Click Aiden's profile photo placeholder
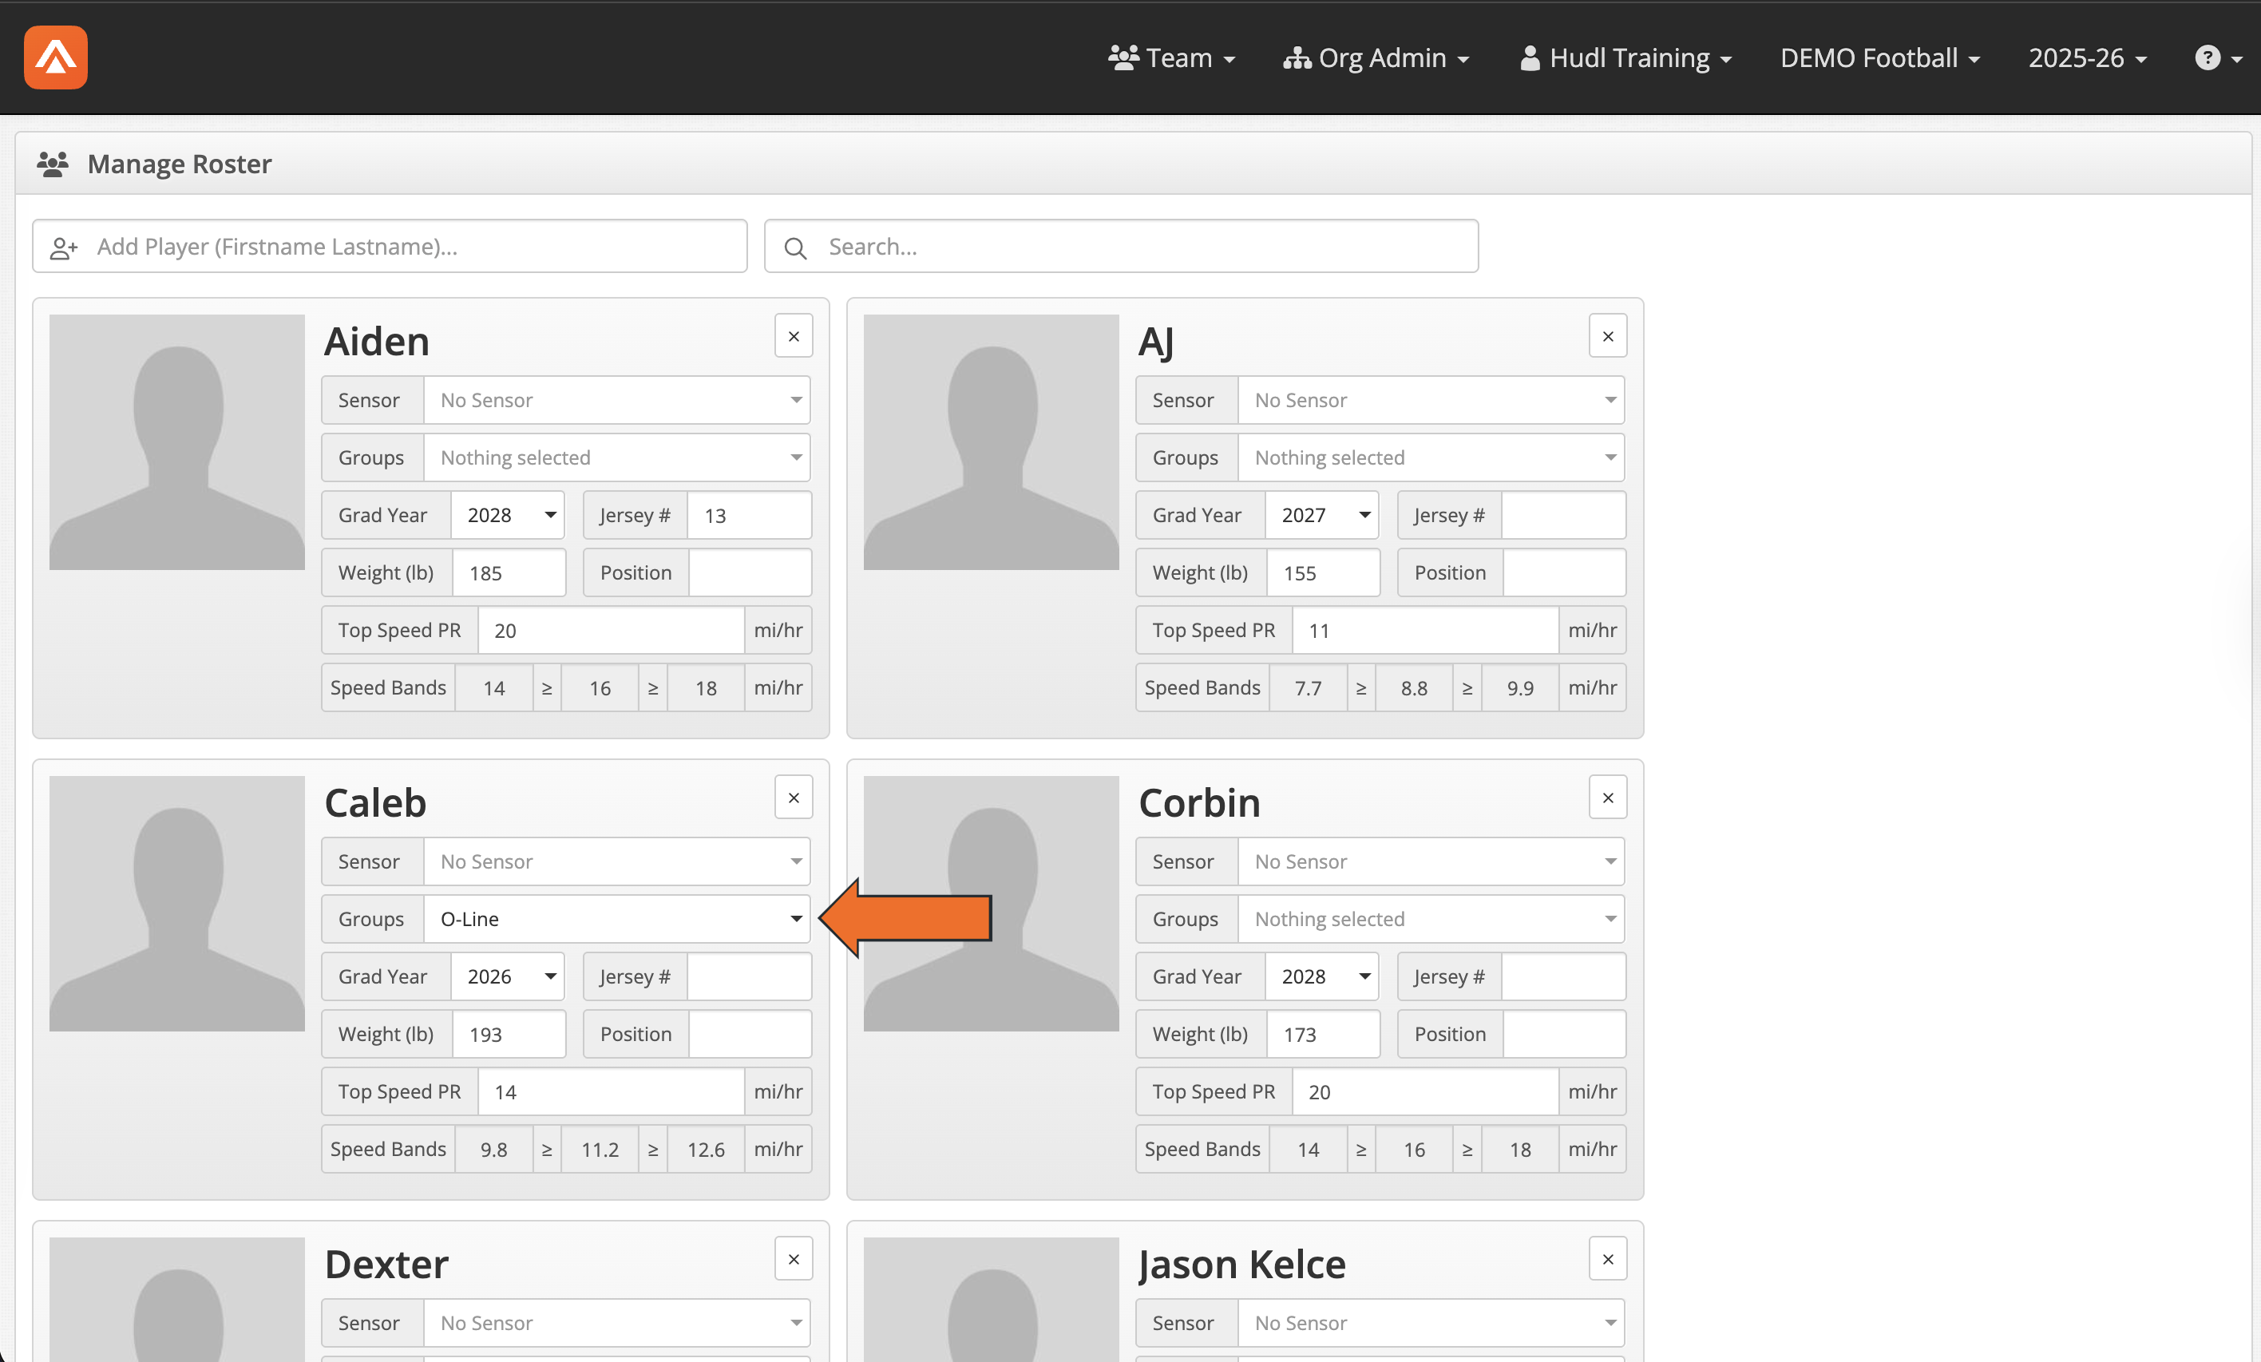The image size is (2261, 1362). (x=177, y=442)
